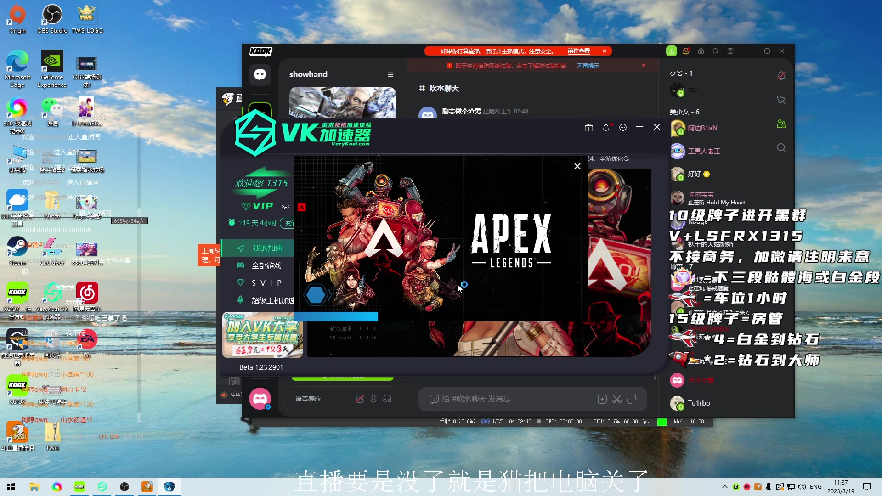Viewport: 882px width, 496px height.
Task: Click 不再提示 in fraud warning
Action: [588, 66]
